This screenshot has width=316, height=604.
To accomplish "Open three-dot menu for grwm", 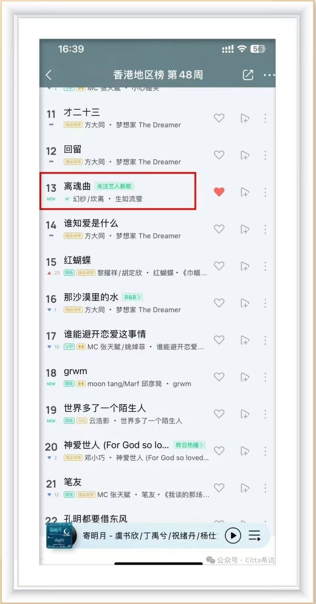I will (265, 377).
